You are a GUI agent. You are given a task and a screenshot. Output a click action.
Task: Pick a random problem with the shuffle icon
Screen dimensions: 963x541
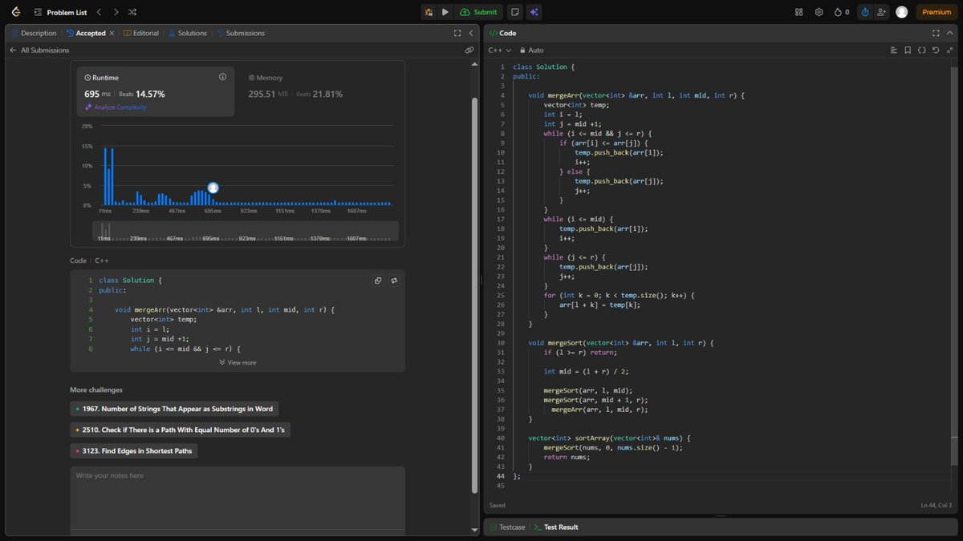(133, 12)
